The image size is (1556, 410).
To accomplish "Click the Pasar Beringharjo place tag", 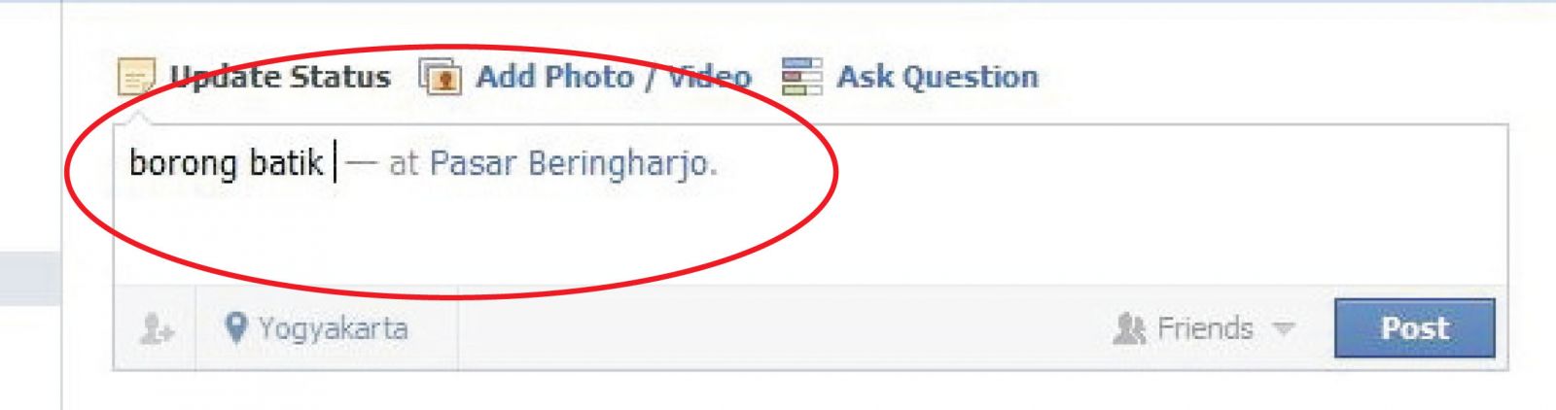I will [x=574, y=163].
